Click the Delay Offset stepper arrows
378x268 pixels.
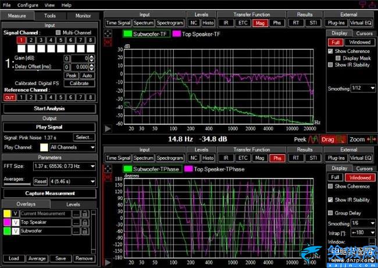pos(92,67)
